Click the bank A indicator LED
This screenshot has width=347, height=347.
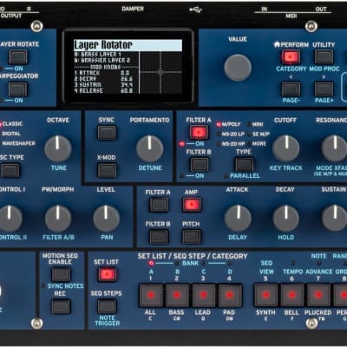(151, 263)
